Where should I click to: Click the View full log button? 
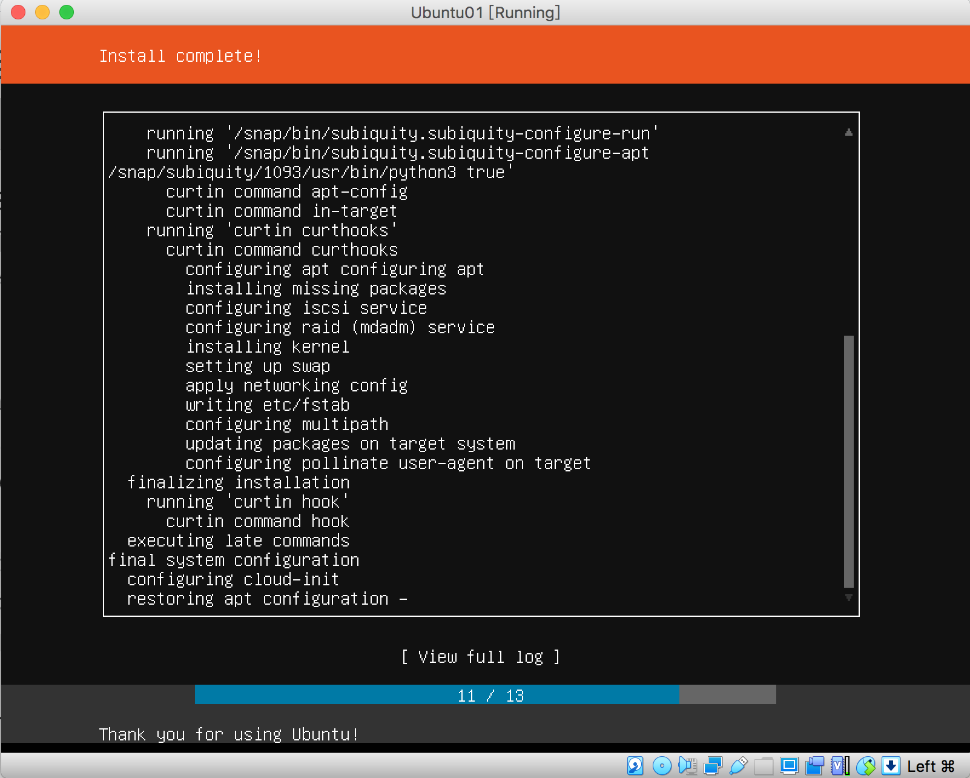(481, 657)
